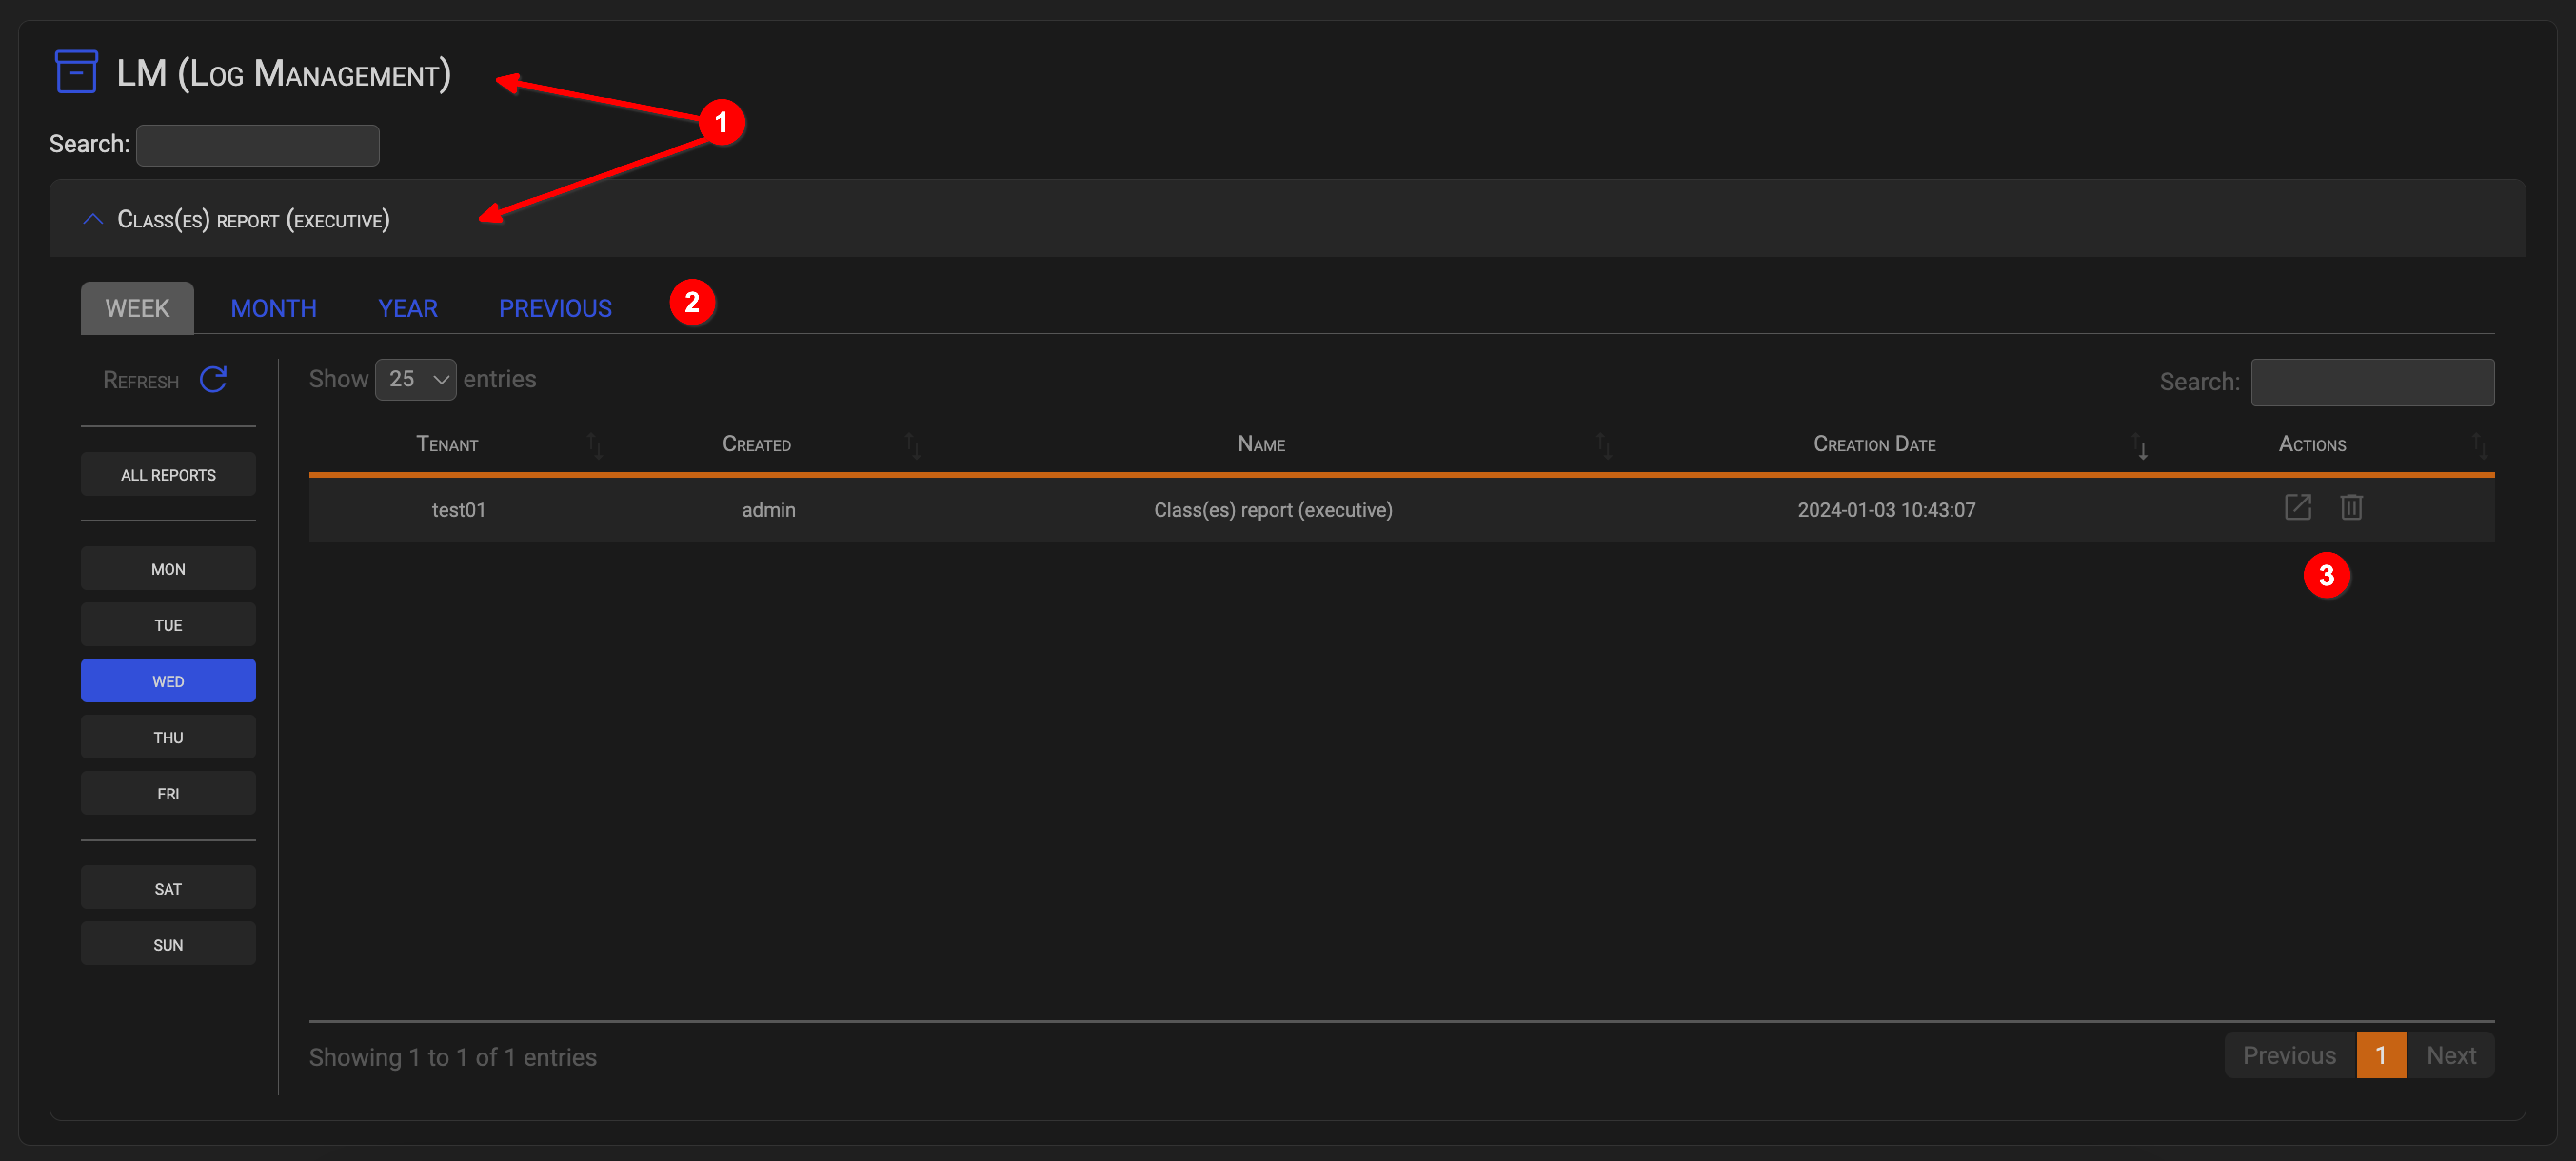Filter reports by SUN

click(x=168, y=943)
